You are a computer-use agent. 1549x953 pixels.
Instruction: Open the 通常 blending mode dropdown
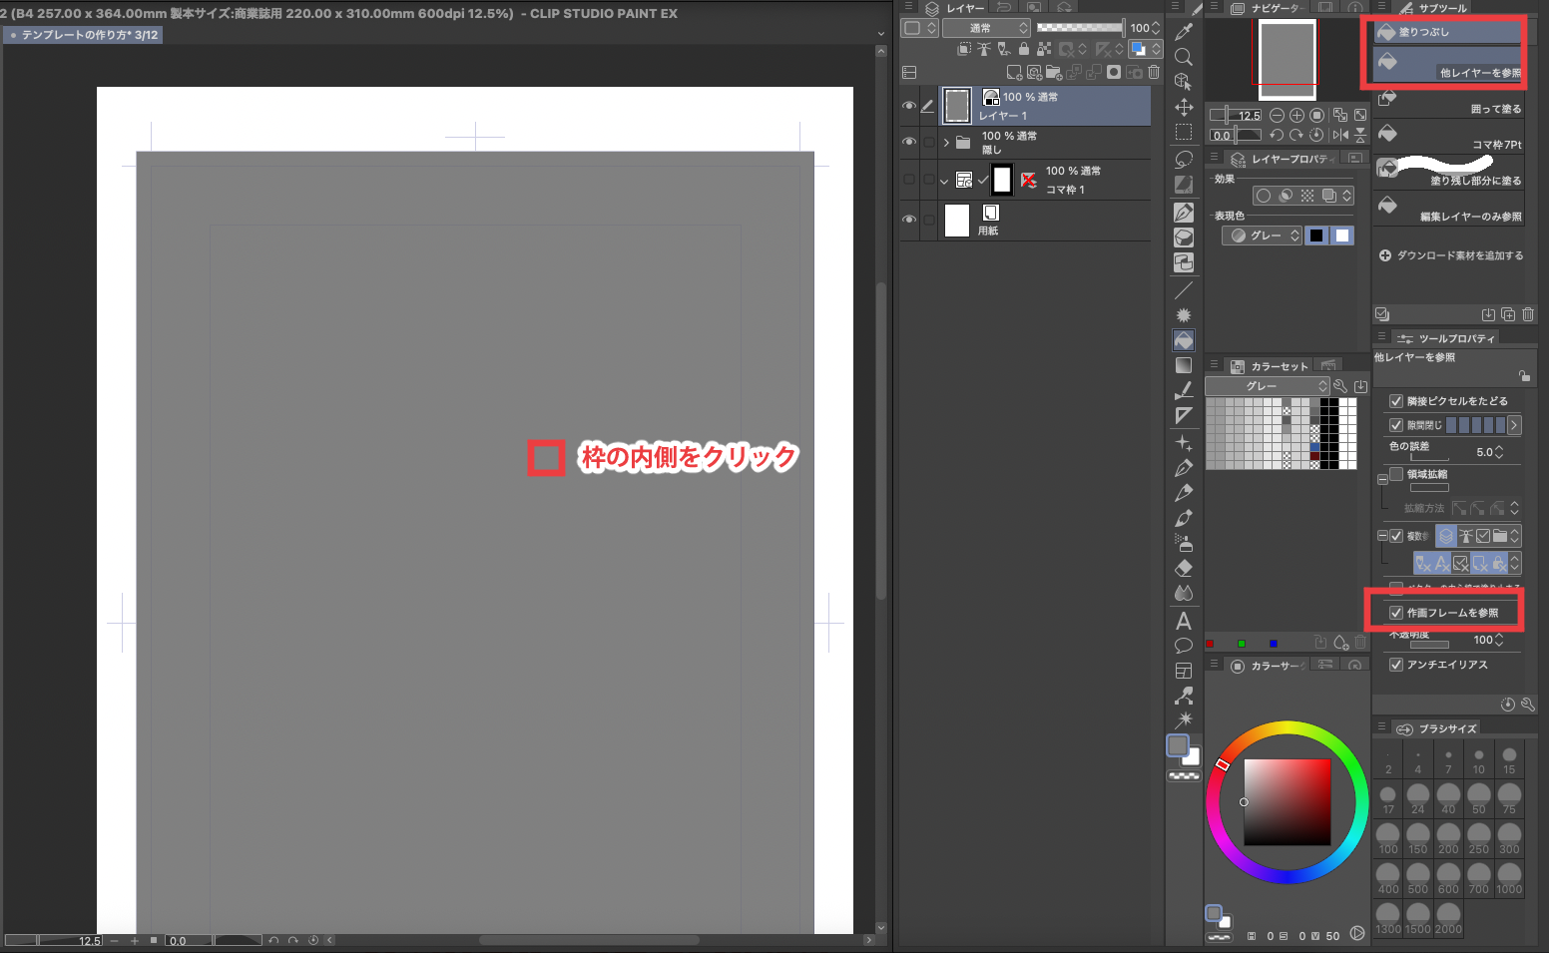coord(986,28)
